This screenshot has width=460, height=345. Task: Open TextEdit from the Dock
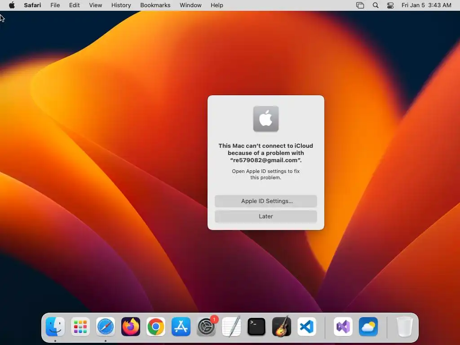(231, 327)
